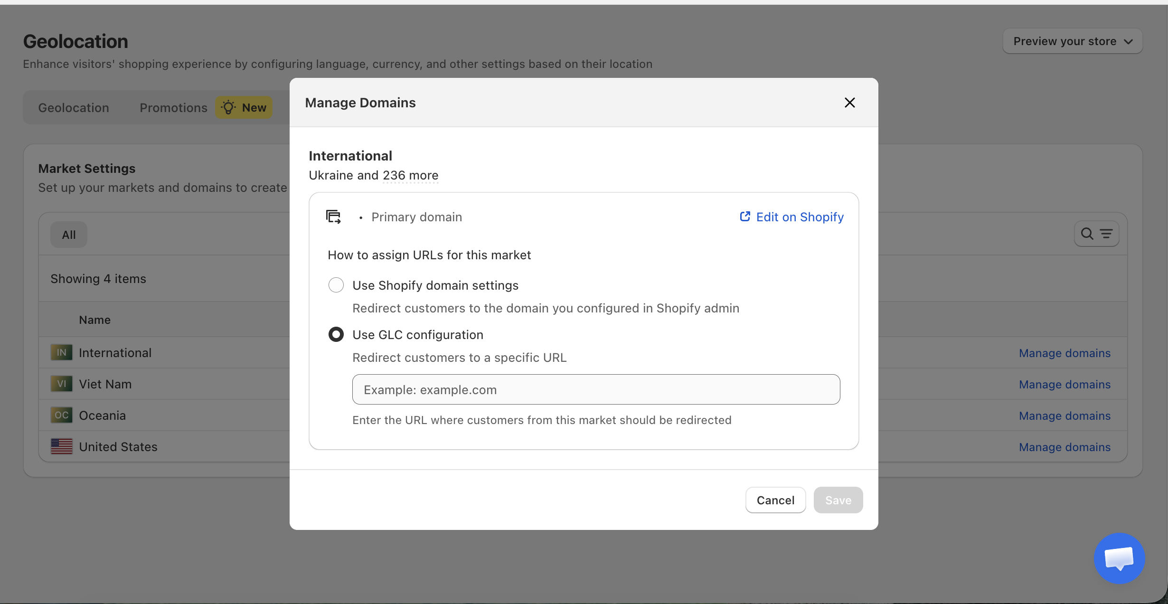Click the 'Showing 4 items' text
This screenshot has width=1168, height=604.
point(98,279)
